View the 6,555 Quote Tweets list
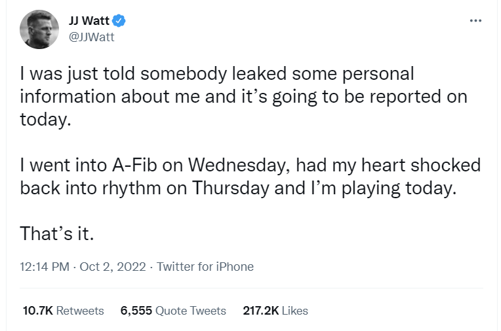 tap(173, 311)
